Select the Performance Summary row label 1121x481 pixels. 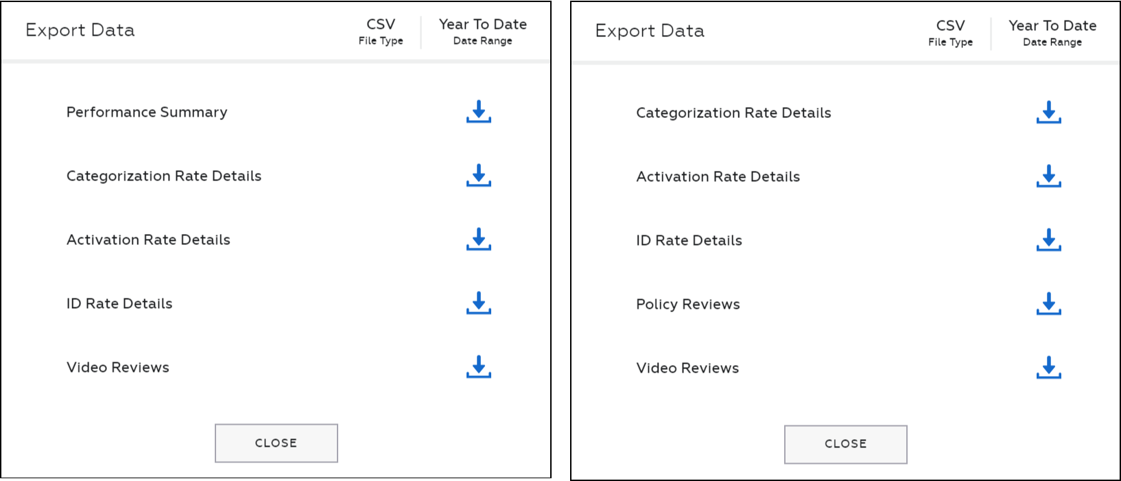[x=146, y=111]
